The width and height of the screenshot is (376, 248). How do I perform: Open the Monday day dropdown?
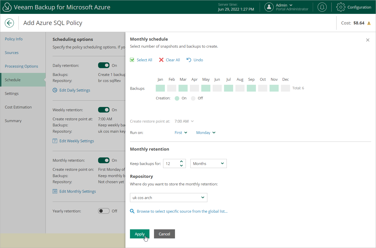(x=206, y=132)
